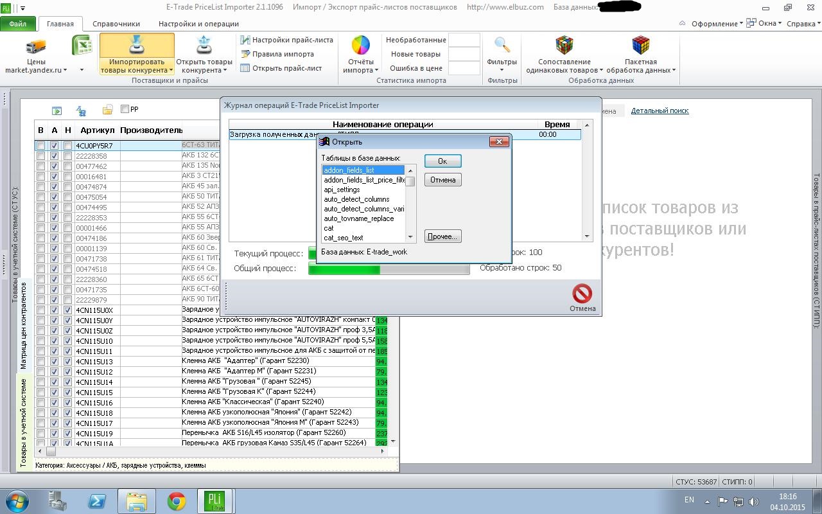
Task: Toggle column B checkbox for row 4CN115U13
Action: tap(40, 362)
